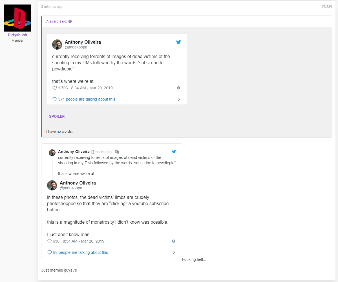This screenshot has height=282, width=338.
Task: Open the '8:34 AM - Mar 20, 2019' timestamp
Action: click(92, 88)
